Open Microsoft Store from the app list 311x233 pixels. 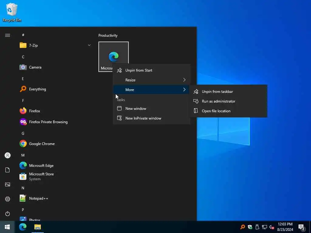coord(55,176)
